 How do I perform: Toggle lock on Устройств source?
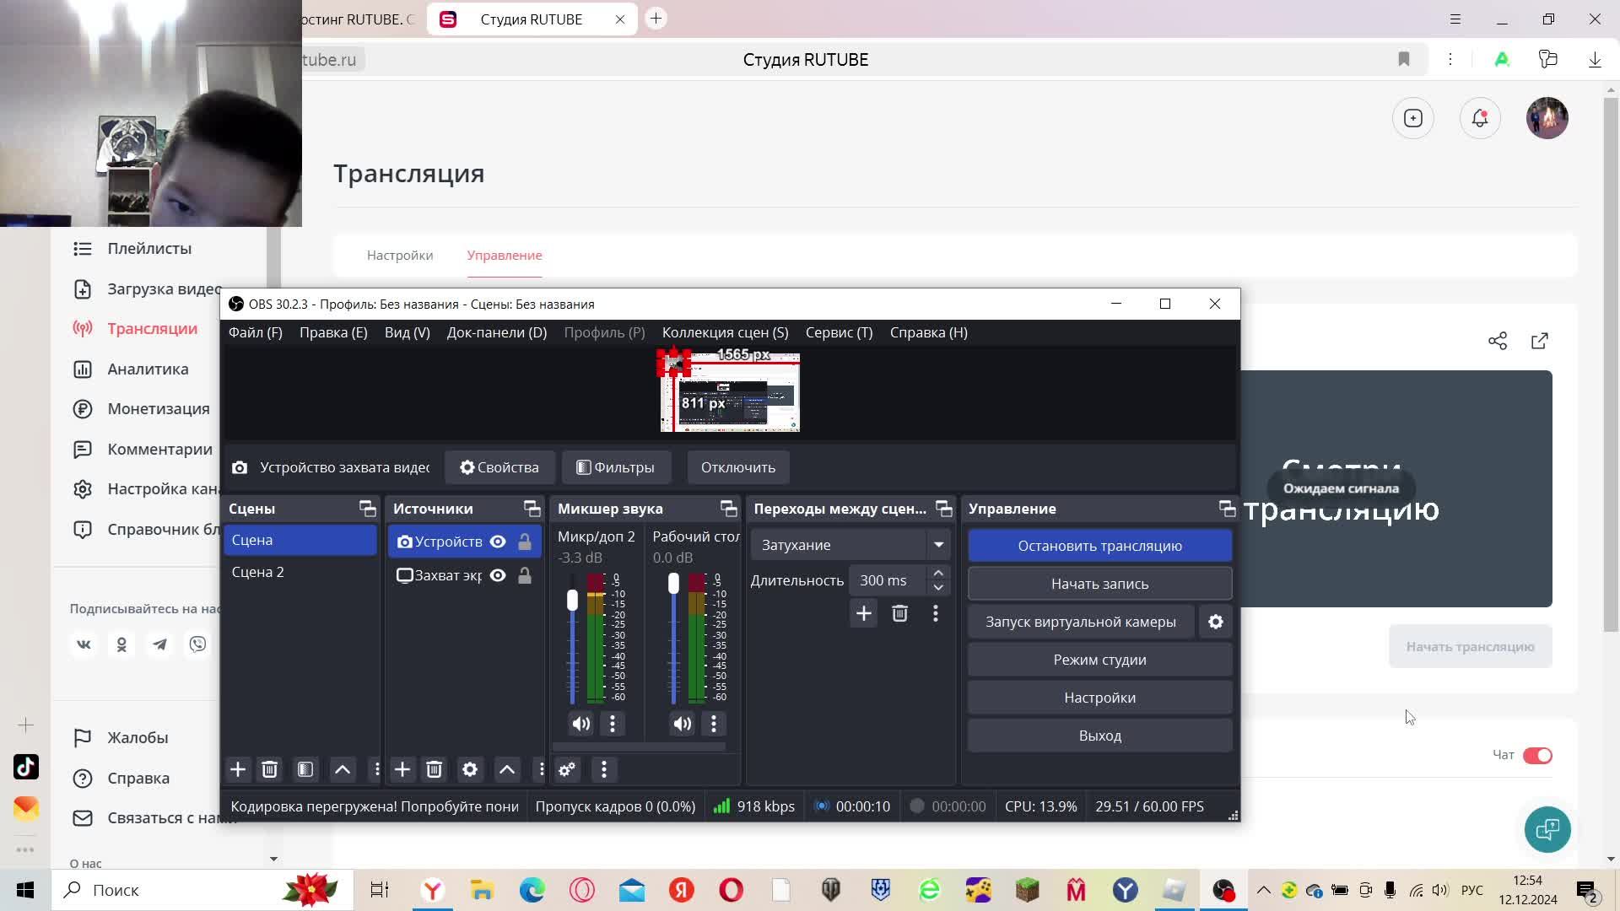525,542
